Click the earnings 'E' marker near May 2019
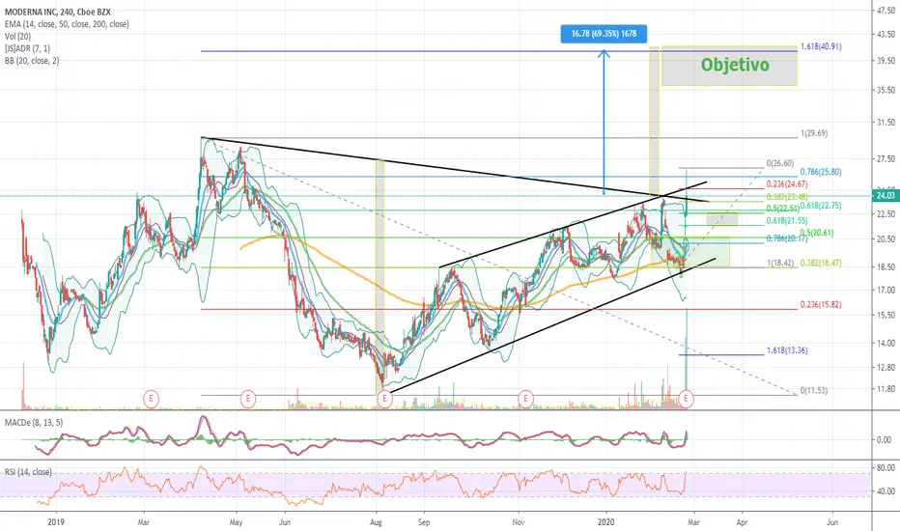900x531 pixels. click(x=248, y=397)
